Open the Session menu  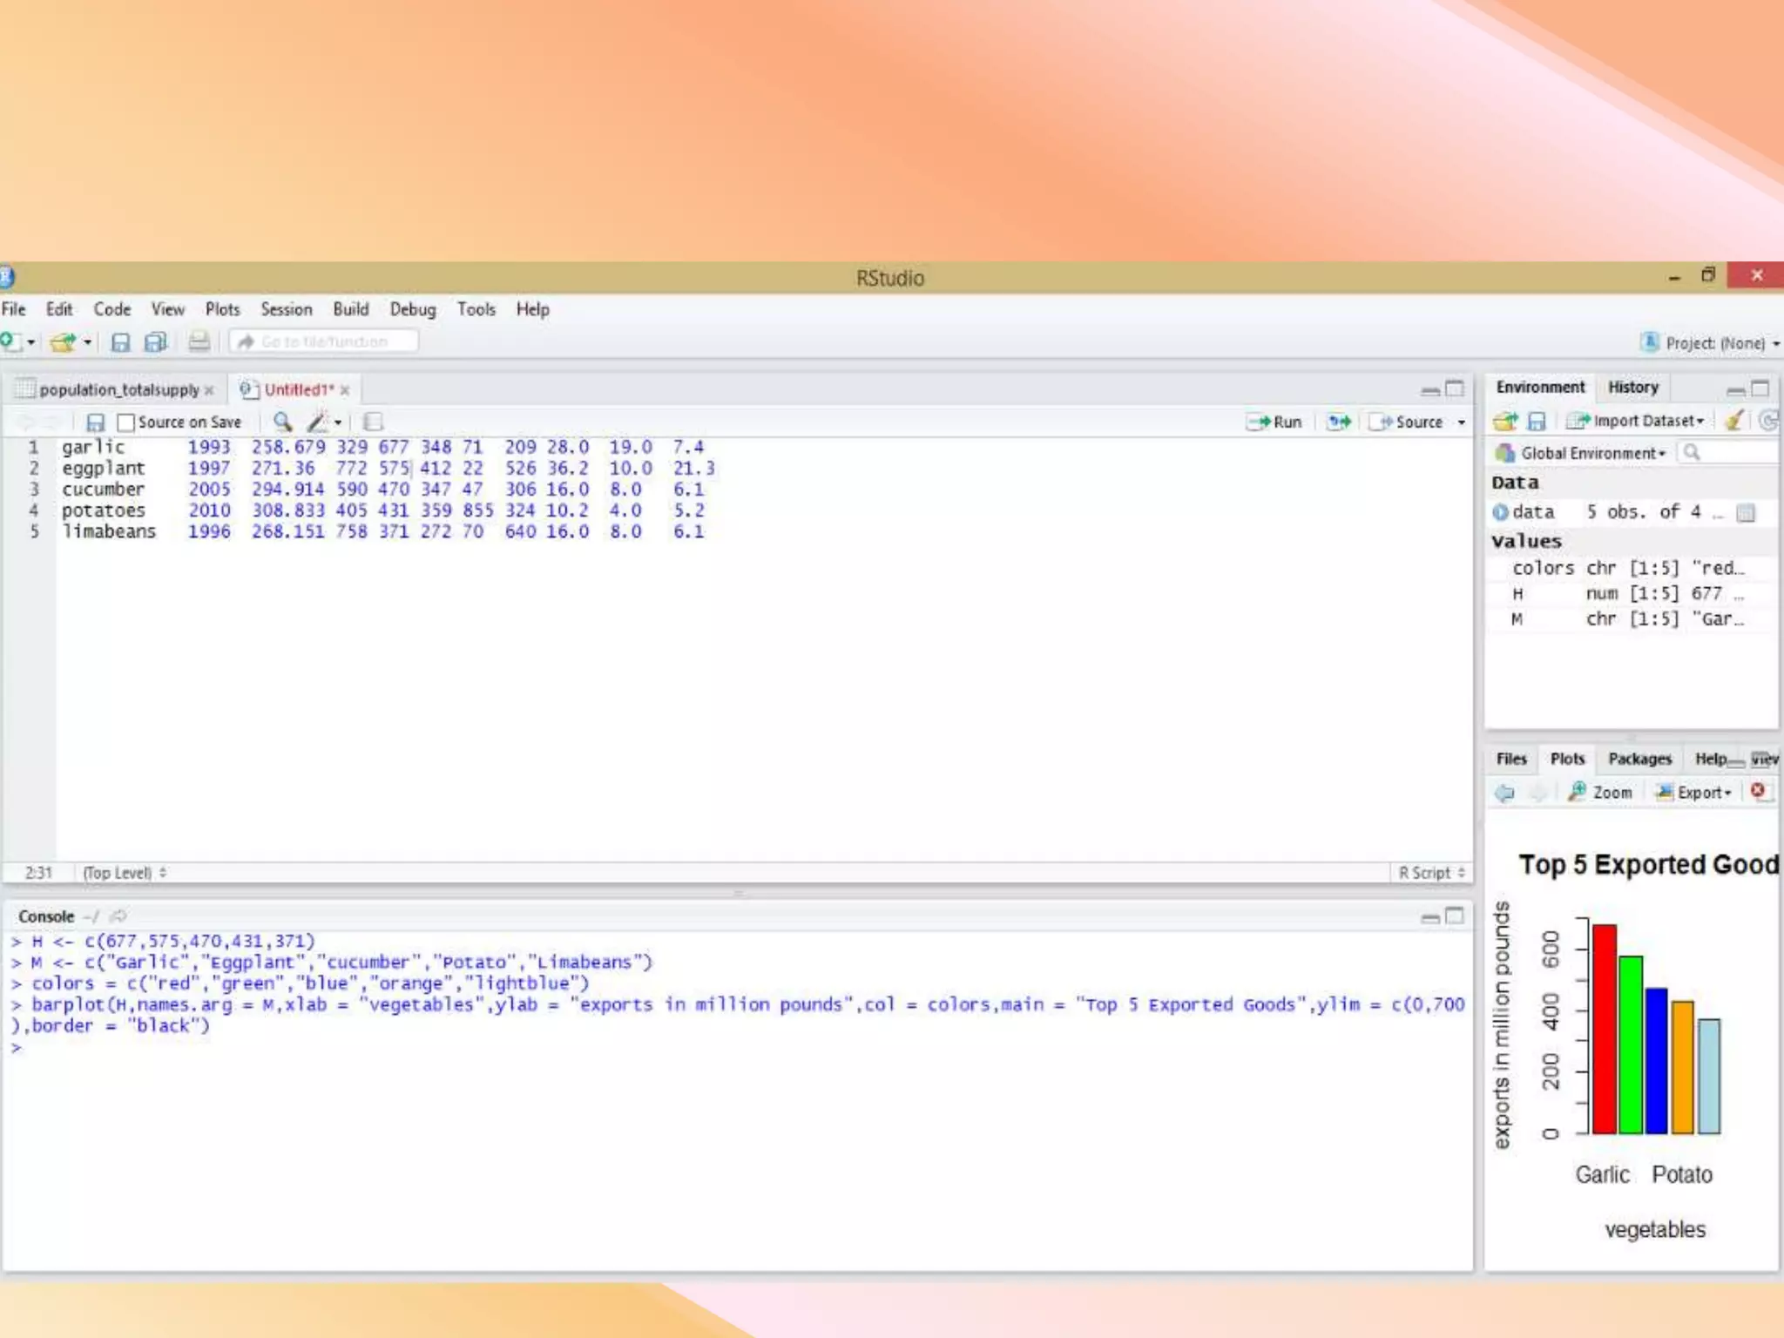(x=286, y=309)
